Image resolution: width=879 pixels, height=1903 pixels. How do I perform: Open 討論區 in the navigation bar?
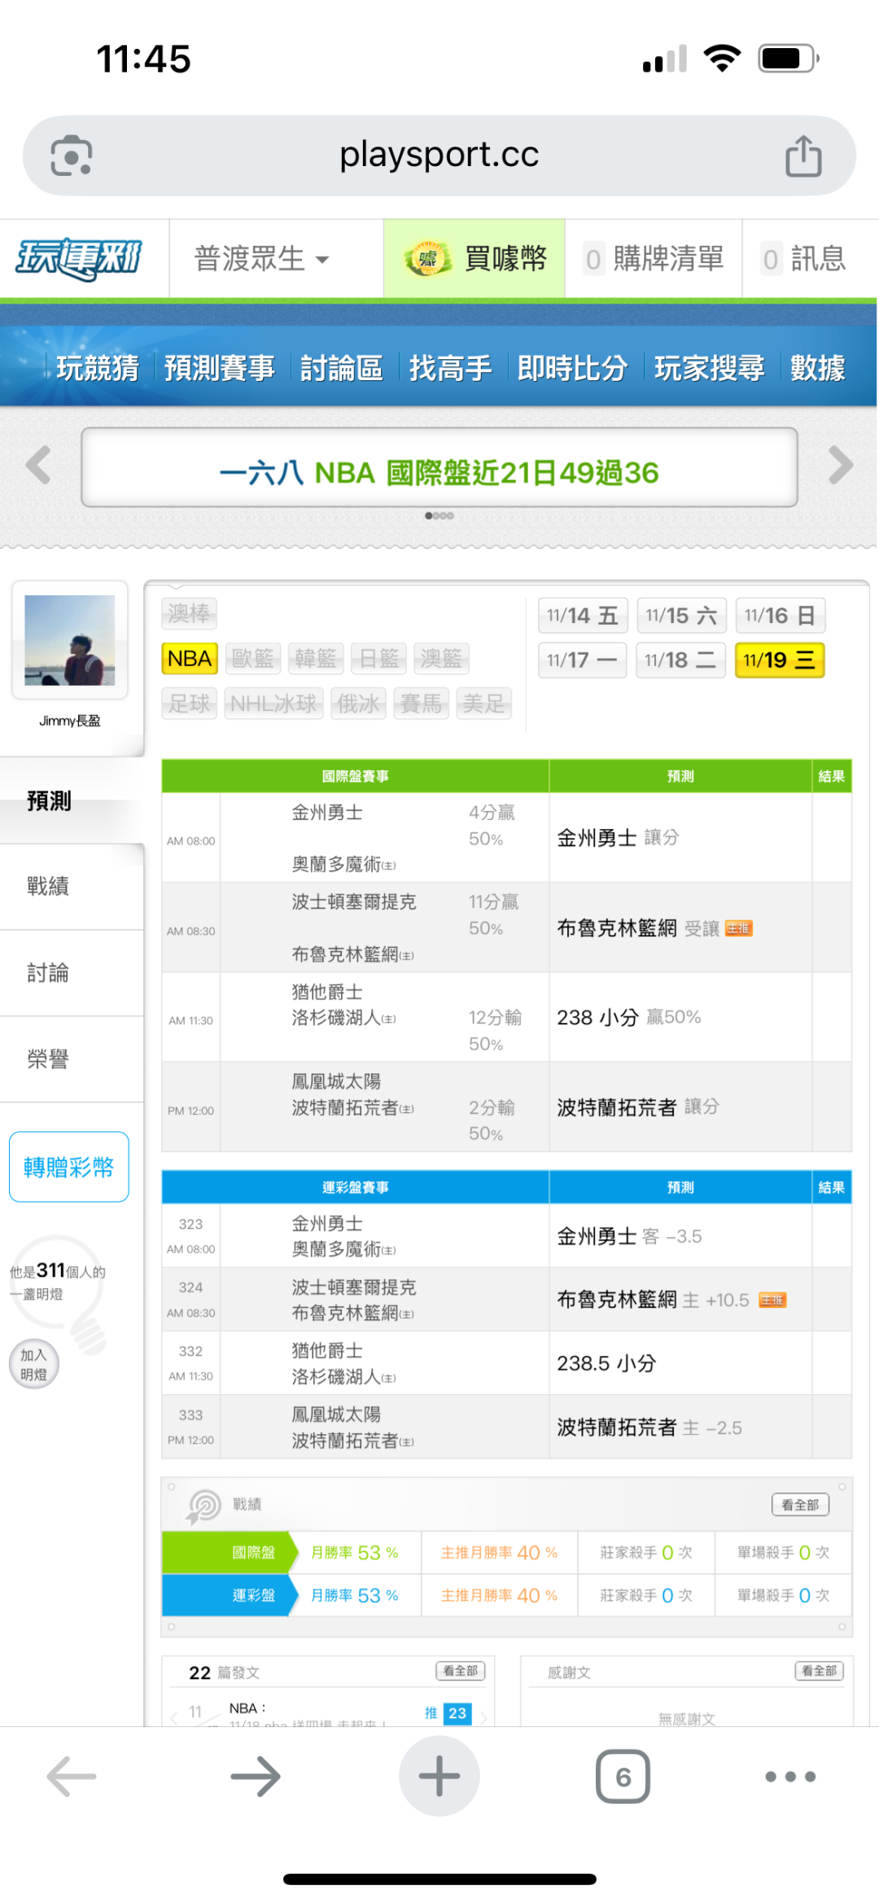point(341,368)
